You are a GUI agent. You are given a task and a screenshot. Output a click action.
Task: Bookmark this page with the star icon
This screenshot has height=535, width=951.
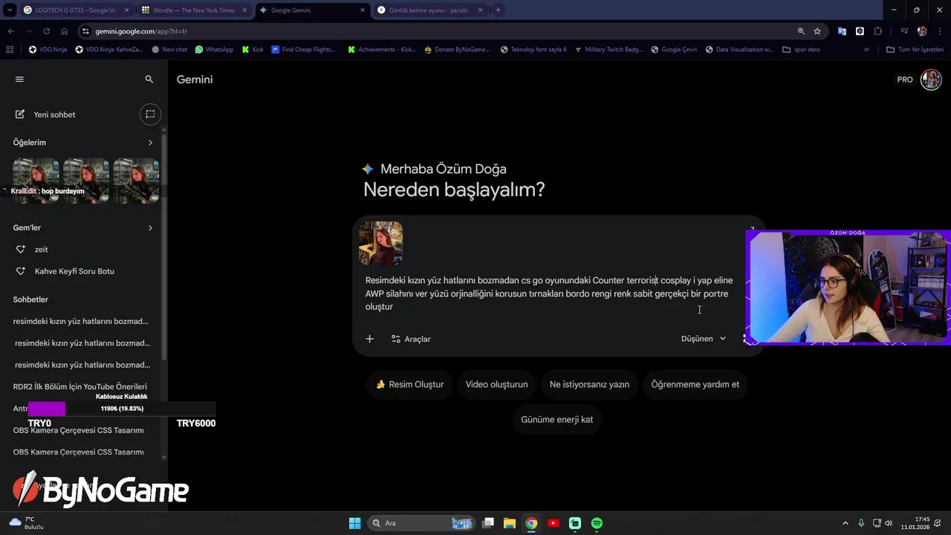tap(817, 31)
